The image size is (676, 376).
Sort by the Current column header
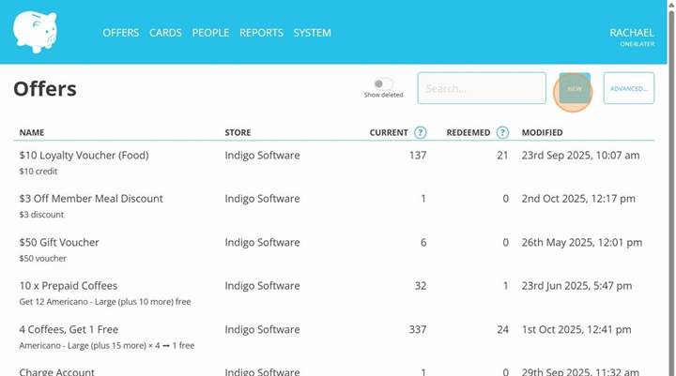(x=389, y=132)
